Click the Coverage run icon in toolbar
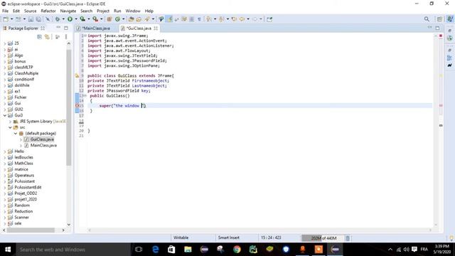 pos(82,19)
